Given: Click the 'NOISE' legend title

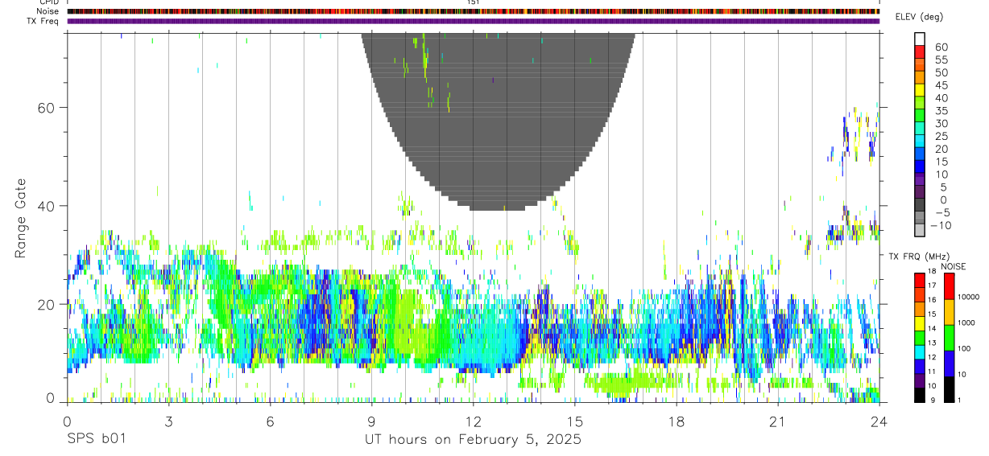Looking at the screenshot, I should 953,266.
